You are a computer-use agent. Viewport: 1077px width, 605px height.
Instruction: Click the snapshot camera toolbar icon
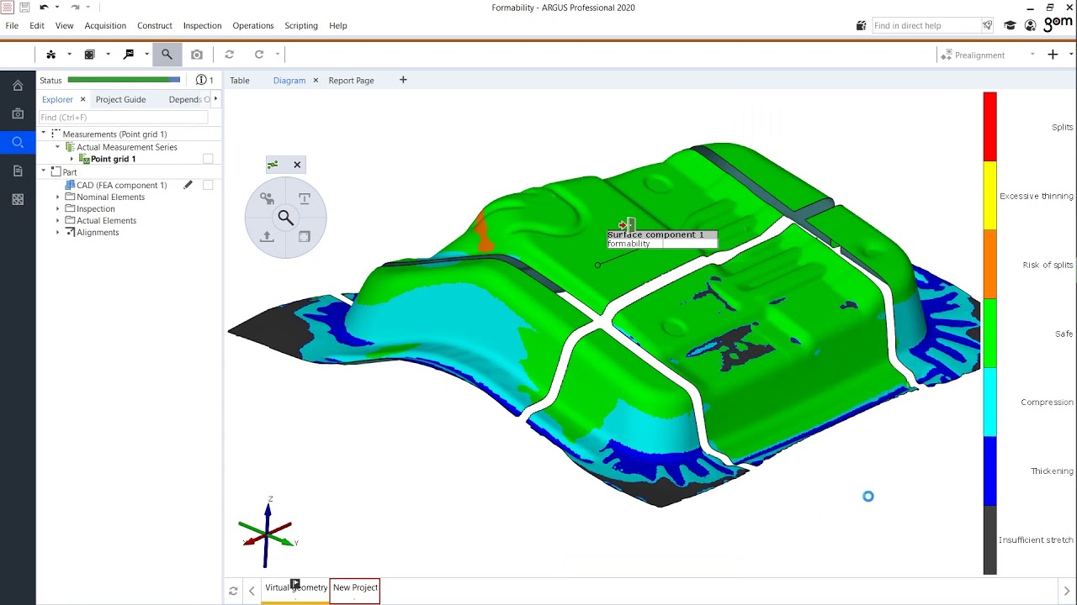(197, 55)
